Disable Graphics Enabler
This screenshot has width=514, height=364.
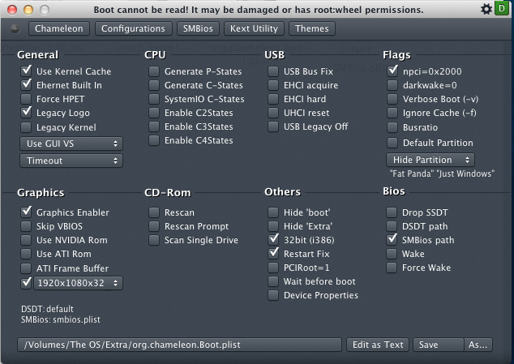point(26,212)
